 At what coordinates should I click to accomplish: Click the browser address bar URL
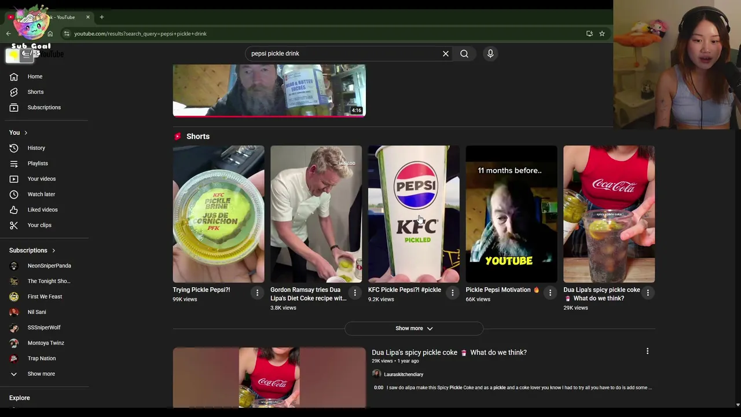tap(140, 34)
